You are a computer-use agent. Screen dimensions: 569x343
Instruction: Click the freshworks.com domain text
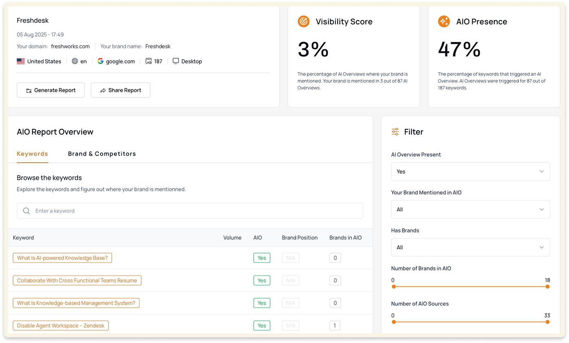click(70, 46)
